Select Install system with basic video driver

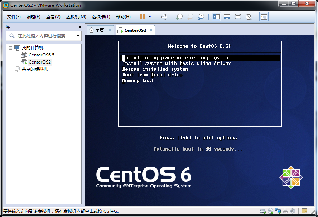click(177, 64)
